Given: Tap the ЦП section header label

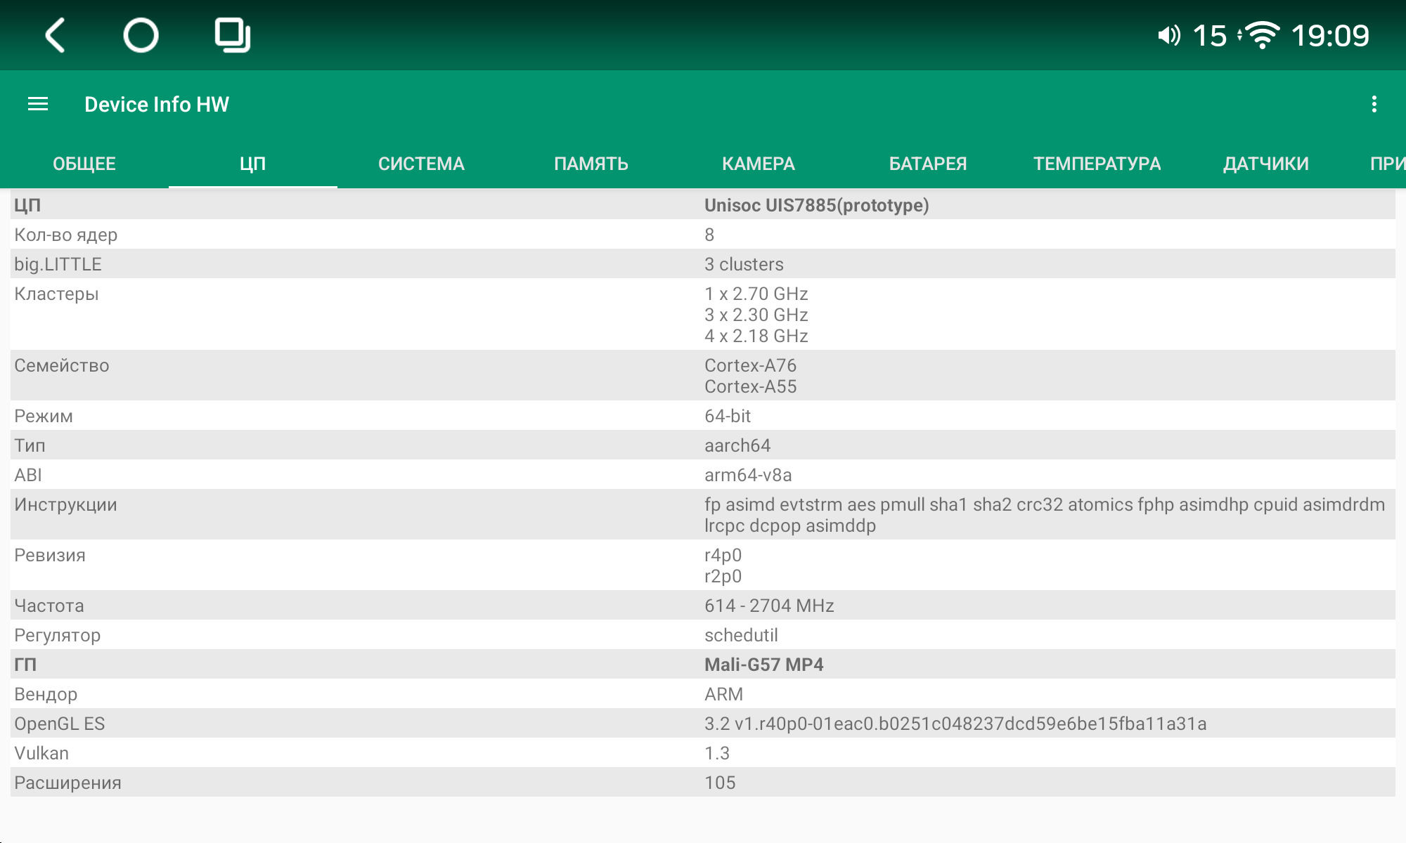Looking at the screenshot, I should point(27,205).
